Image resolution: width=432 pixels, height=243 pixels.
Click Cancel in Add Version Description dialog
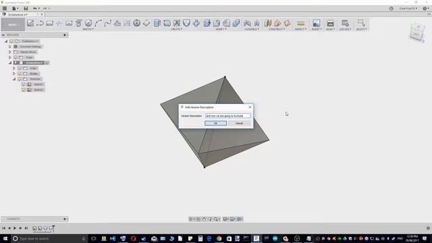pyautogui.click(x=239, y=123)
